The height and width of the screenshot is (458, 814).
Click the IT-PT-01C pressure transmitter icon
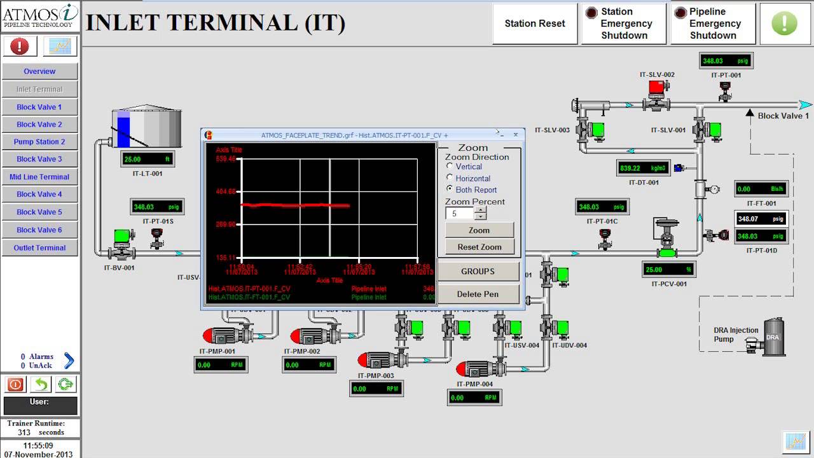point(605,239)
